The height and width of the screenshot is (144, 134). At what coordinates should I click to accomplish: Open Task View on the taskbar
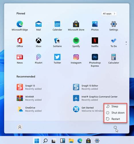[x=54, y=141]
